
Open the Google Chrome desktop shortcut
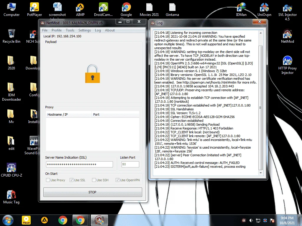(126, 10)
